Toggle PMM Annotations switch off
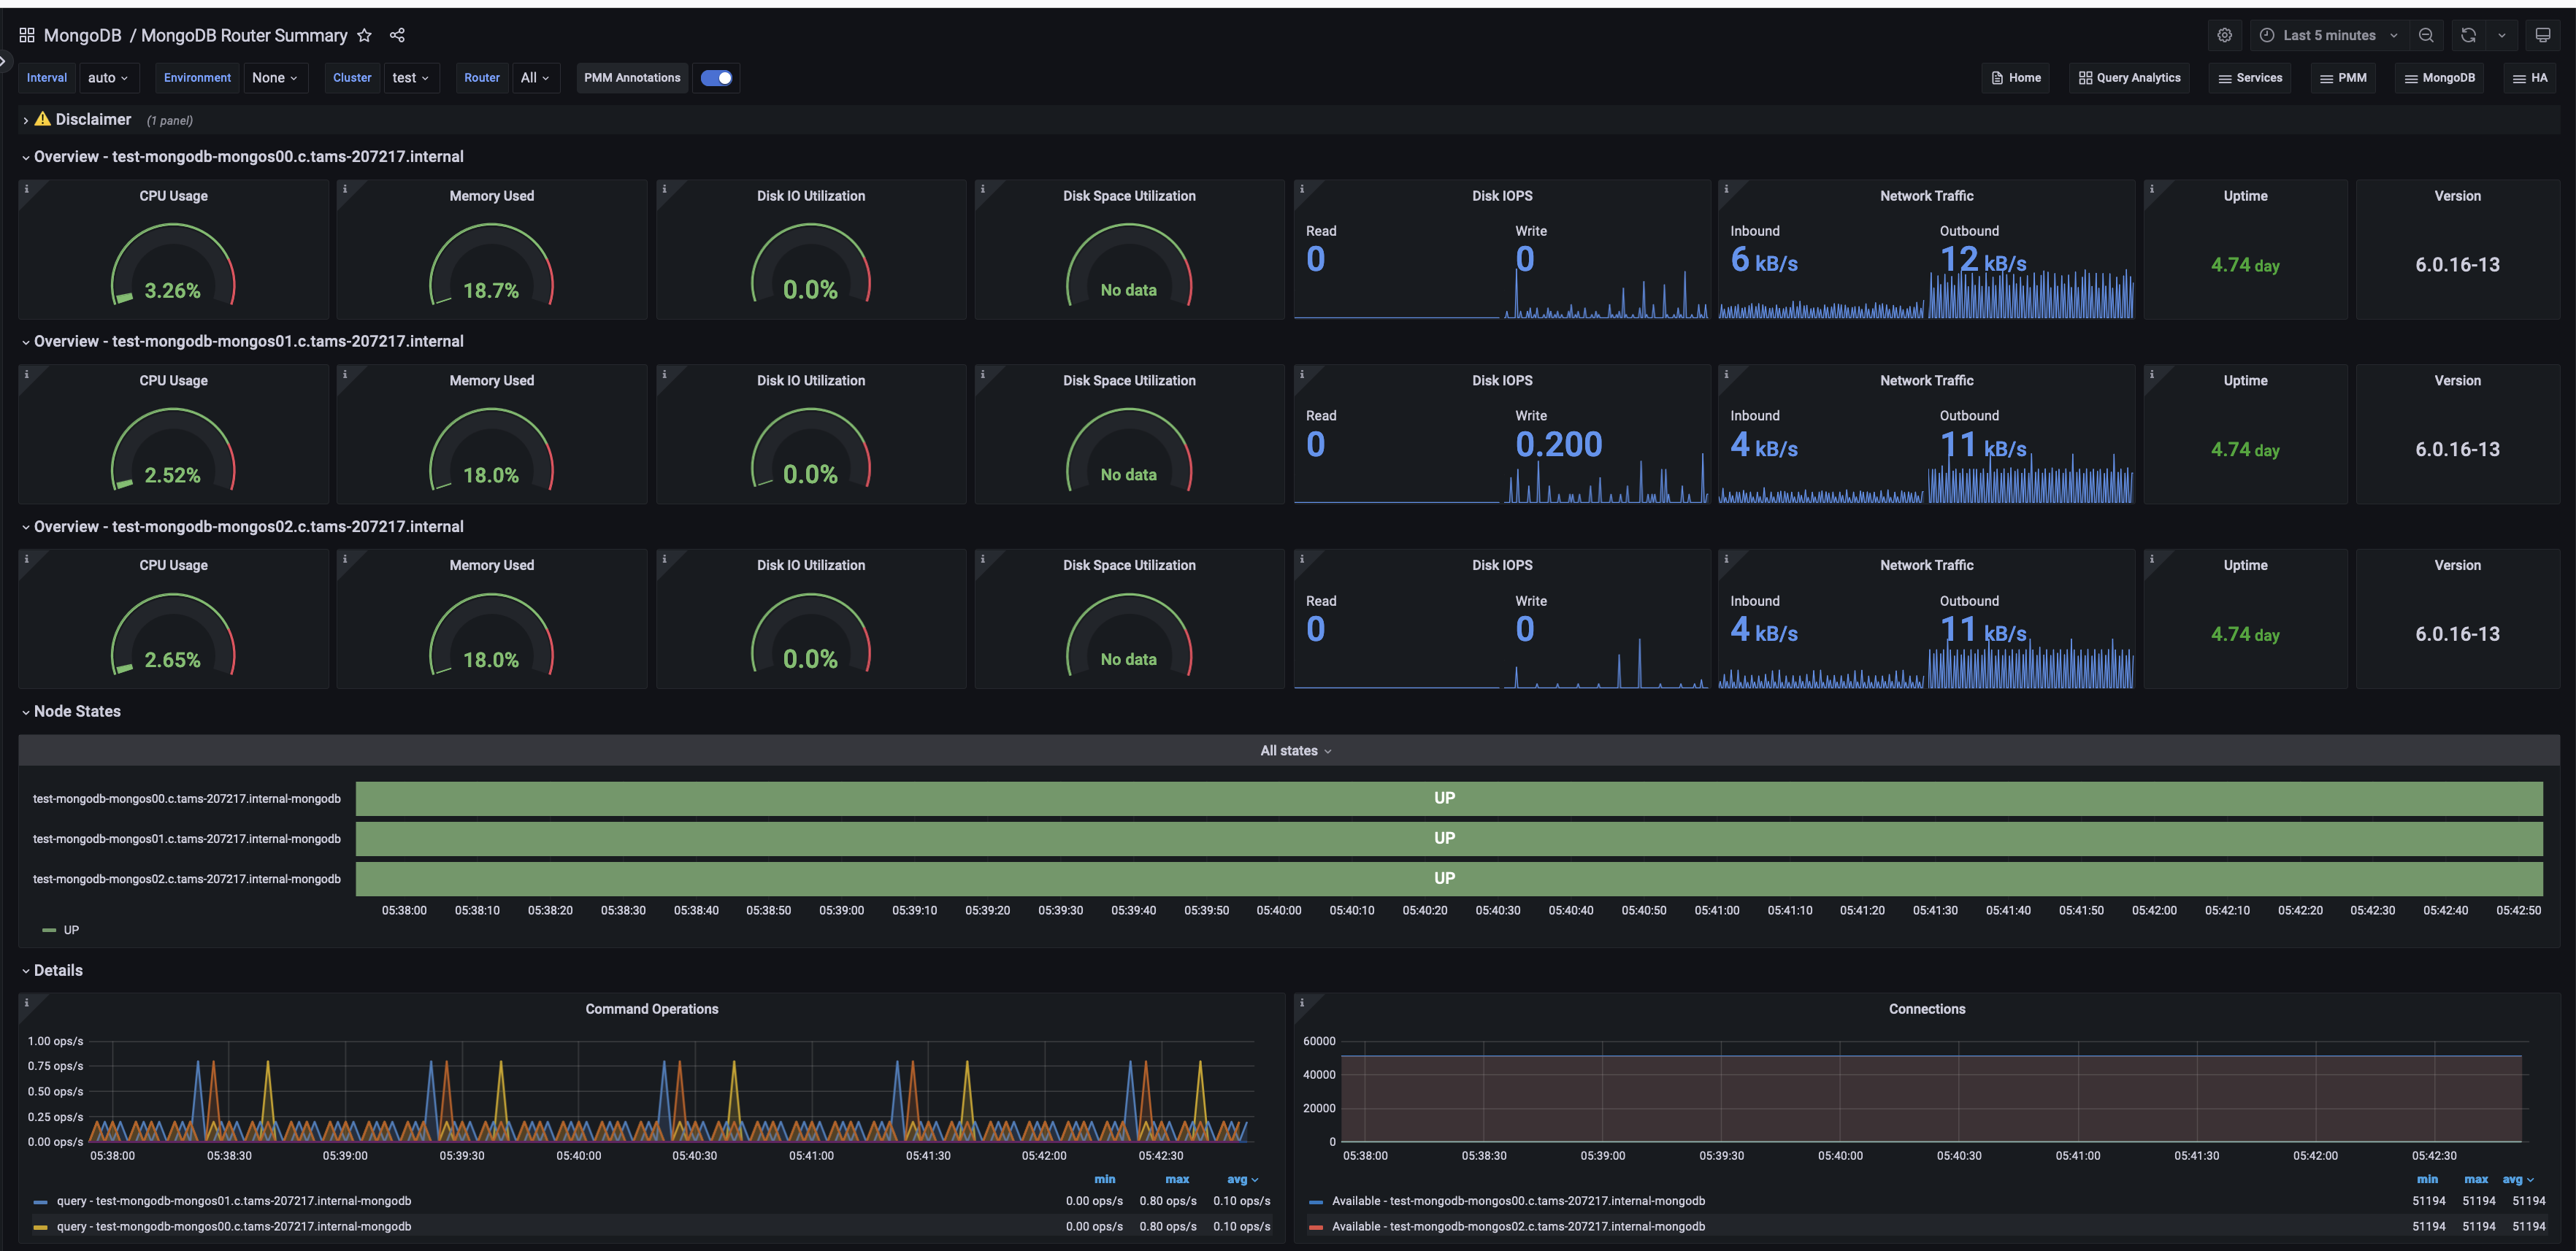2576x1251 pixels. 716,78
